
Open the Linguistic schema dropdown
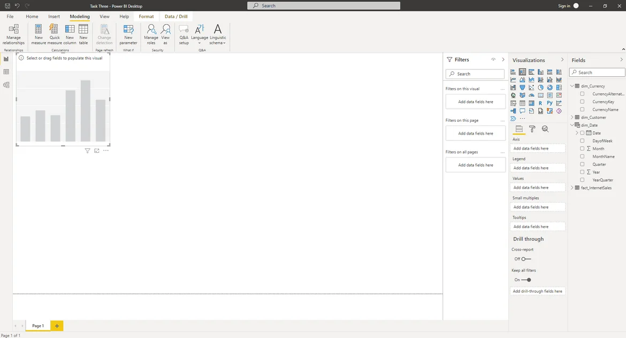click(x=217, y=33)
